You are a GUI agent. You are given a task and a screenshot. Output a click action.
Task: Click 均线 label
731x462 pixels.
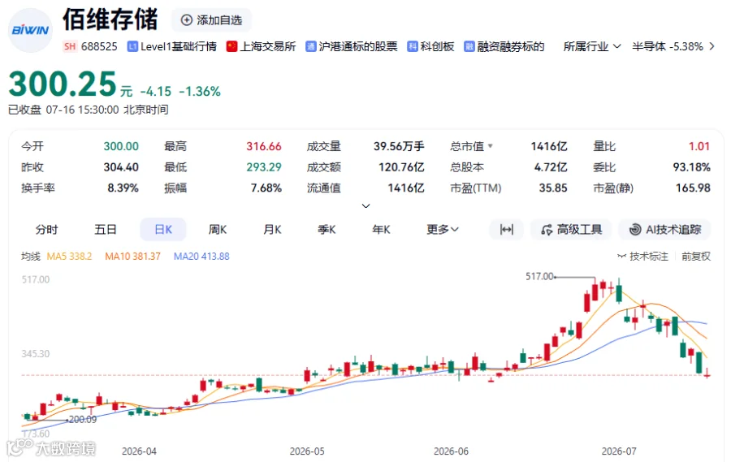[x=31, y=256]
